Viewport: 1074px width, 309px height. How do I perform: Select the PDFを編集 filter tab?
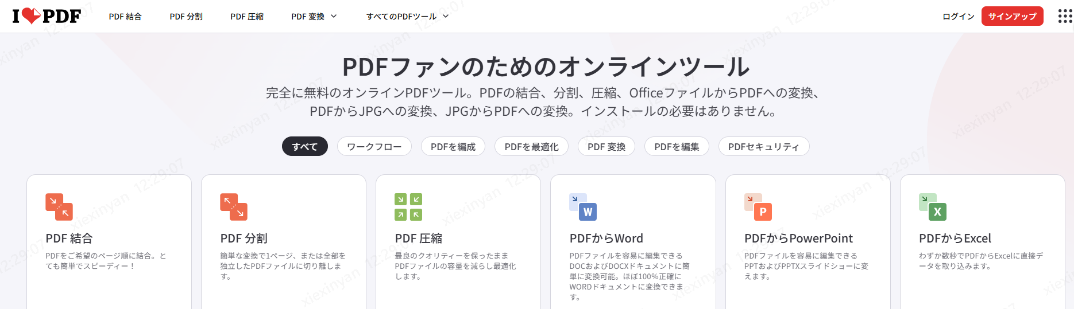point(677,146)
